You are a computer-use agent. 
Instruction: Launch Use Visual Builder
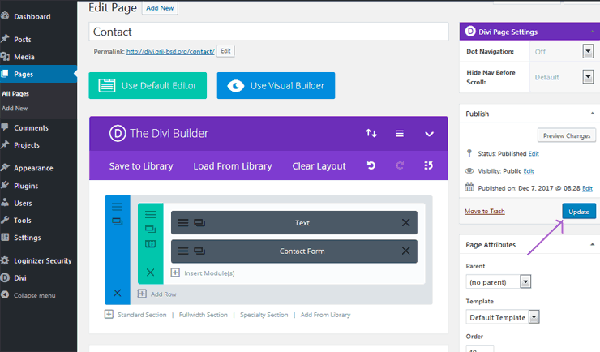(276, 86)
